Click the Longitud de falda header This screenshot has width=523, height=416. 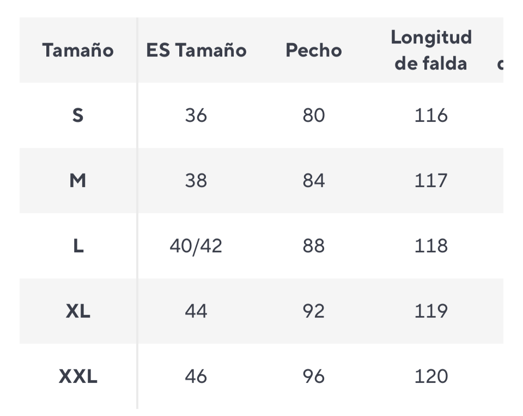[x=431, y=50]
